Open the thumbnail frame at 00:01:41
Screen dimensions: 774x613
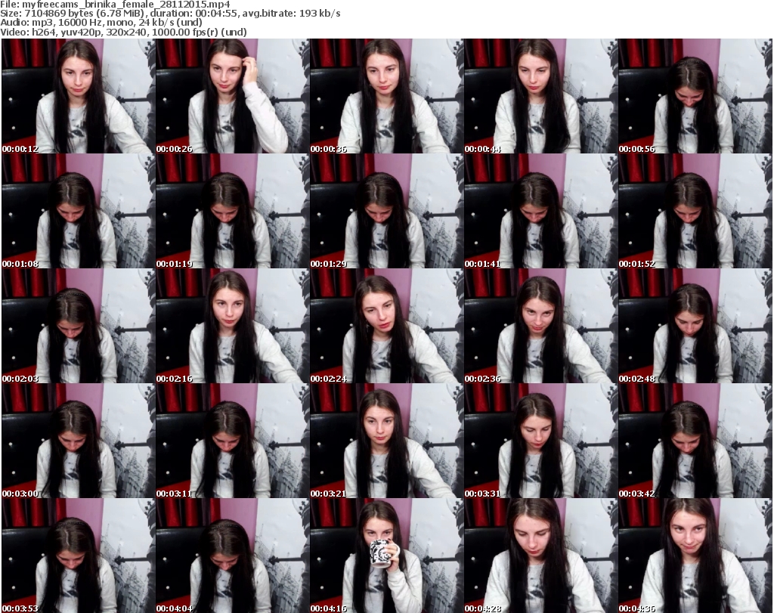point(540,211)
